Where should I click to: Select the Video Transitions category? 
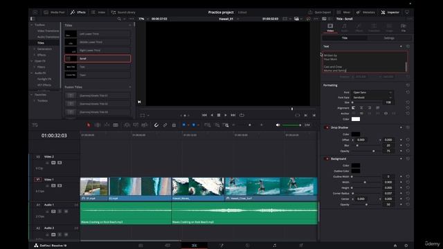pyautogui.click(x=48, y=30)
